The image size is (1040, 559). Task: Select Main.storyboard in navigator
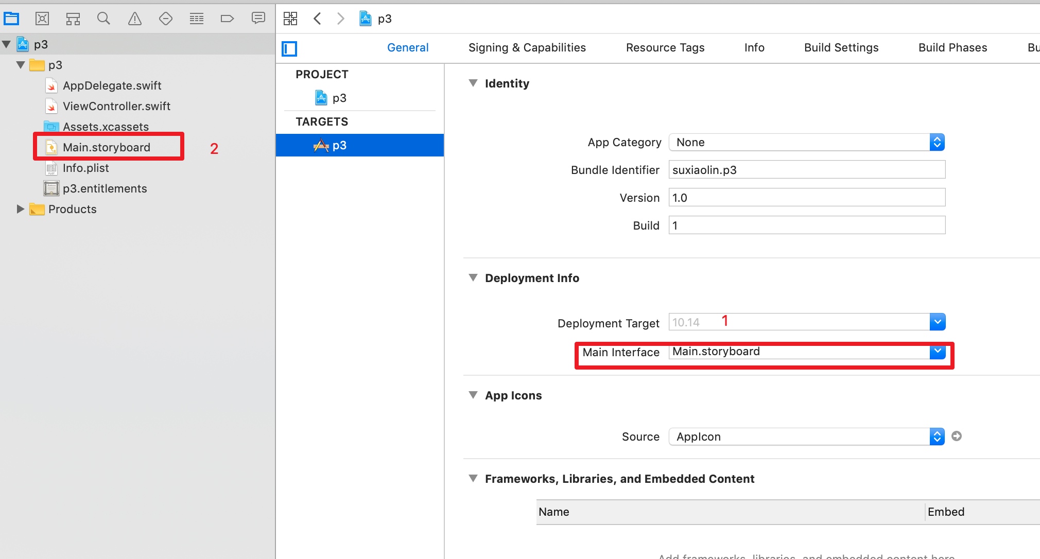pyautogui.click(x=107, y=147)
